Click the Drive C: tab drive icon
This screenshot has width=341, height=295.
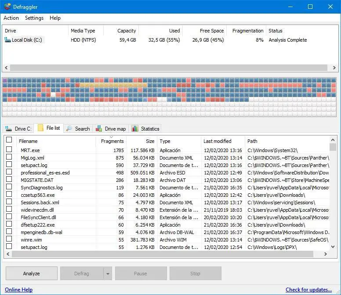tap(8, 128)
